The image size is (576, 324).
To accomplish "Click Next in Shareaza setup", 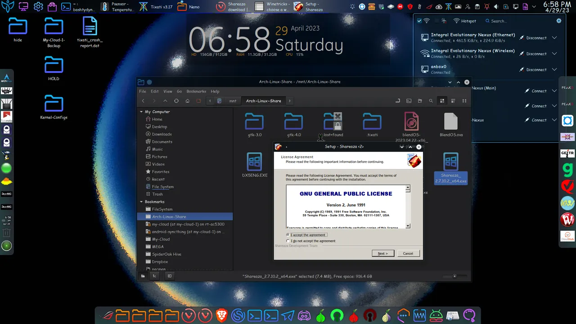I will point(383,253).
